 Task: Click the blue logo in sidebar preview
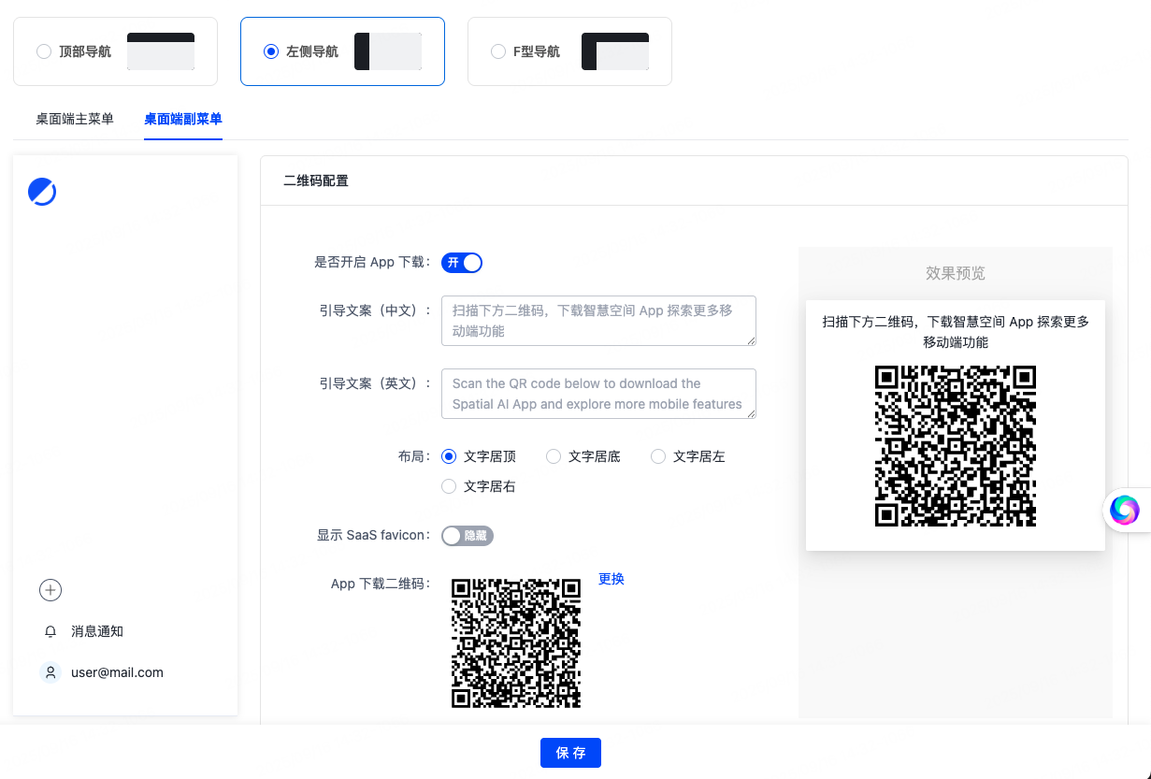[x=42, y=192]
